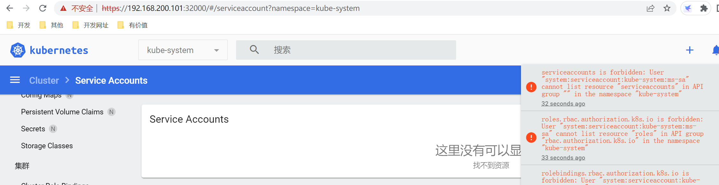Create new resource with plus icon

pos(690,50)
